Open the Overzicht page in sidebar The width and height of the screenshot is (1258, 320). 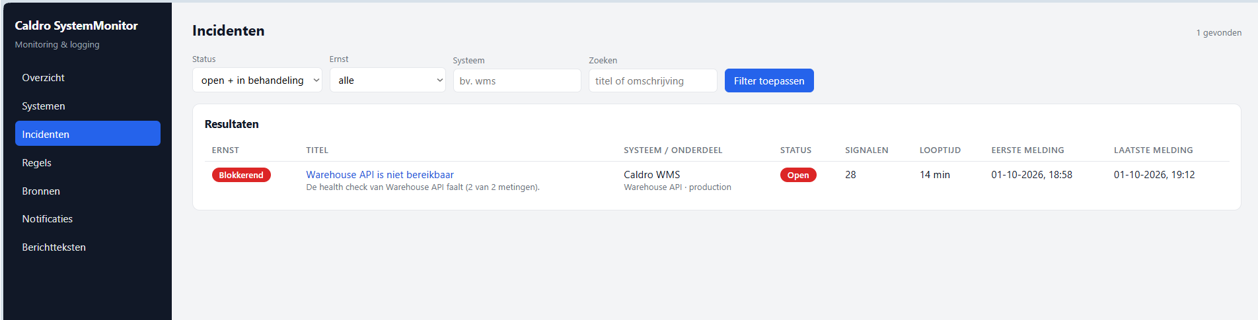(87, 78)
